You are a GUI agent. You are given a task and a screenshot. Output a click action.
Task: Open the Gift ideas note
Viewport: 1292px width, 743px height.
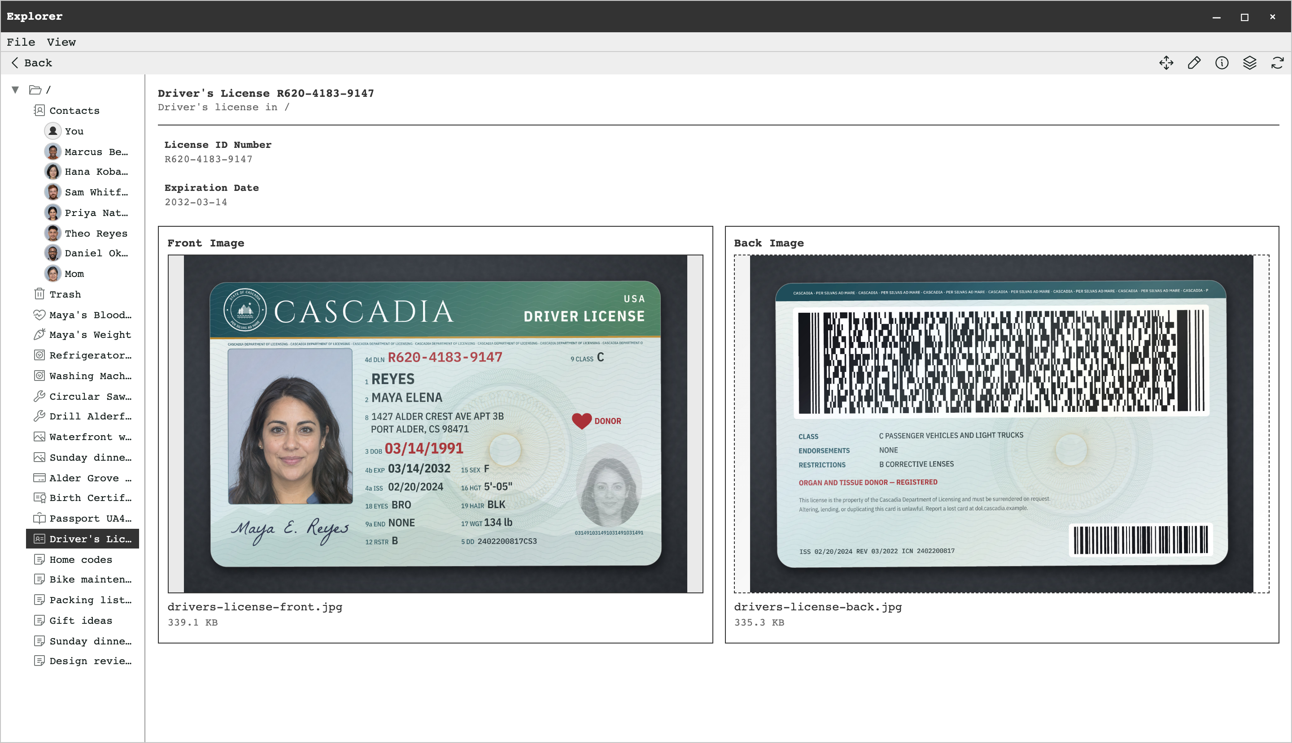[x=82, y=621]
